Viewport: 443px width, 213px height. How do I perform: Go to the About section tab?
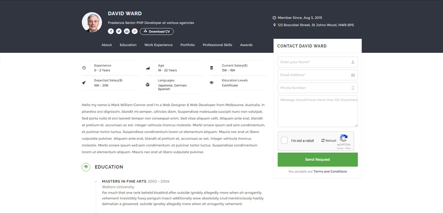107,45
